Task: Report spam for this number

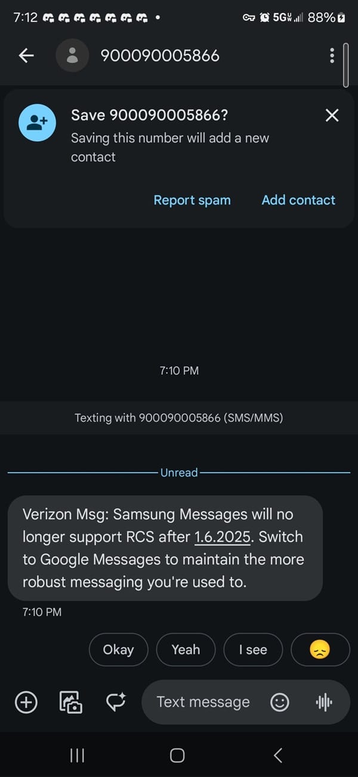Action: pos(192,200)
